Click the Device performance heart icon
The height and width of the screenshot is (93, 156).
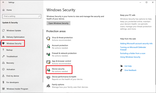click(48, 78)
